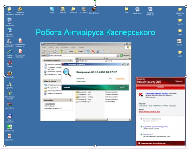
Task: Open the test PC folder on the desktop
Action: (x=180, y=22)
